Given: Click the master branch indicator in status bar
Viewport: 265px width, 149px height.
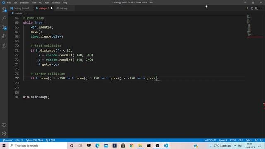Looking at the screenshot, I should tap(7, 140).
